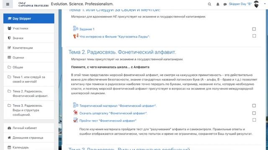Open Личный кабинет
The height and width of the screenshot is (150, 268).
click(29, 128)
